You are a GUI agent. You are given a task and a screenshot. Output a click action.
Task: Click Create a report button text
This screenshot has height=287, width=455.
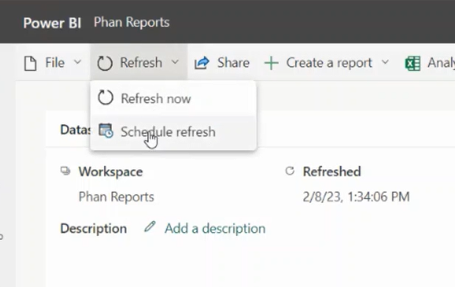coord(329,63)
